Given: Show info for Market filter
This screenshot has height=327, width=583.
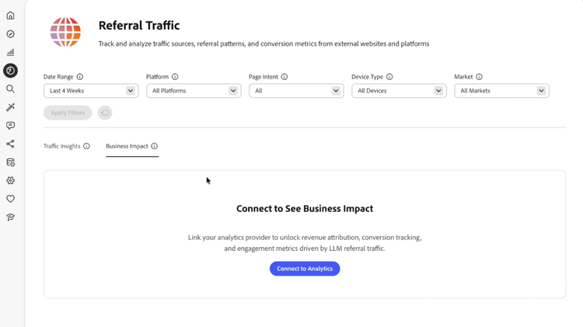Looking at the screenshot, I should (480, 77).
